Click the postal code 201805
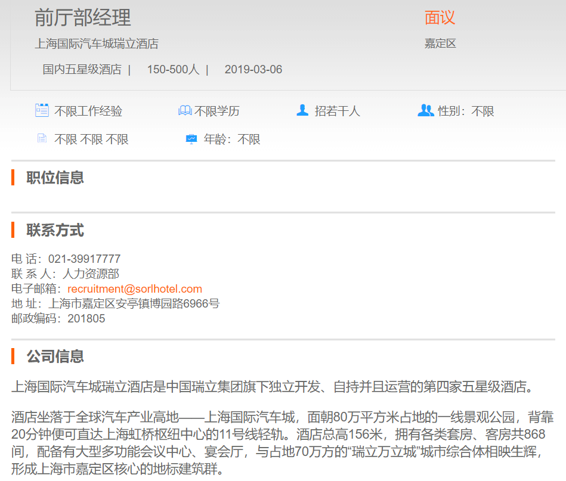This screenshot has width=566, height=481. (86, 319)
